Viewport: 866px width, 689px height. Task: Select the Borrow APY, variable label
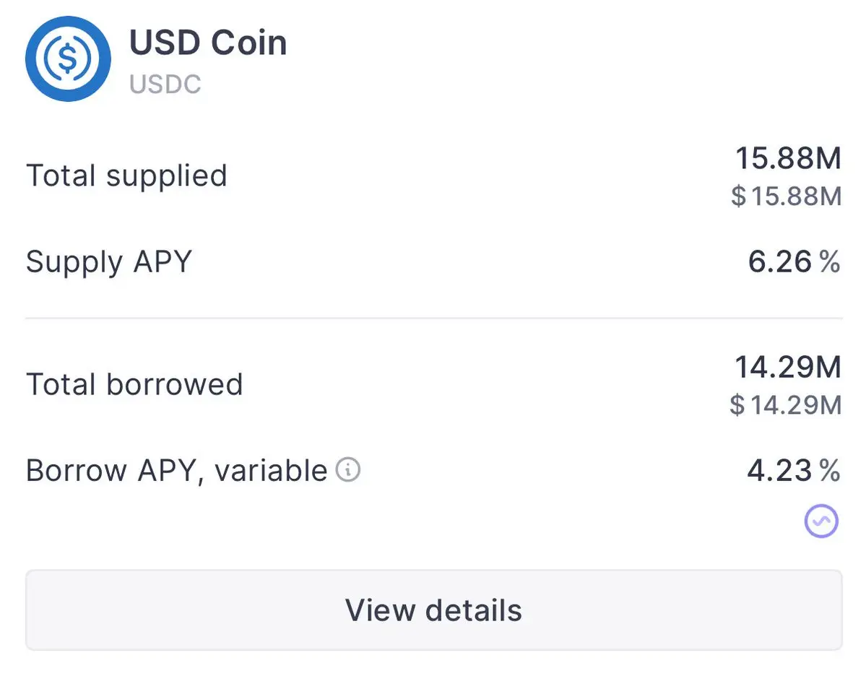tap(177, 471)
